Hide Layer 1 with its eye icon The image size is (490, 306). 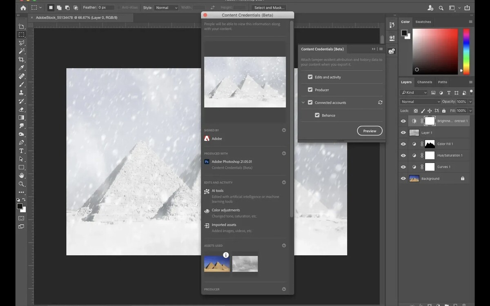click(403, 133)
